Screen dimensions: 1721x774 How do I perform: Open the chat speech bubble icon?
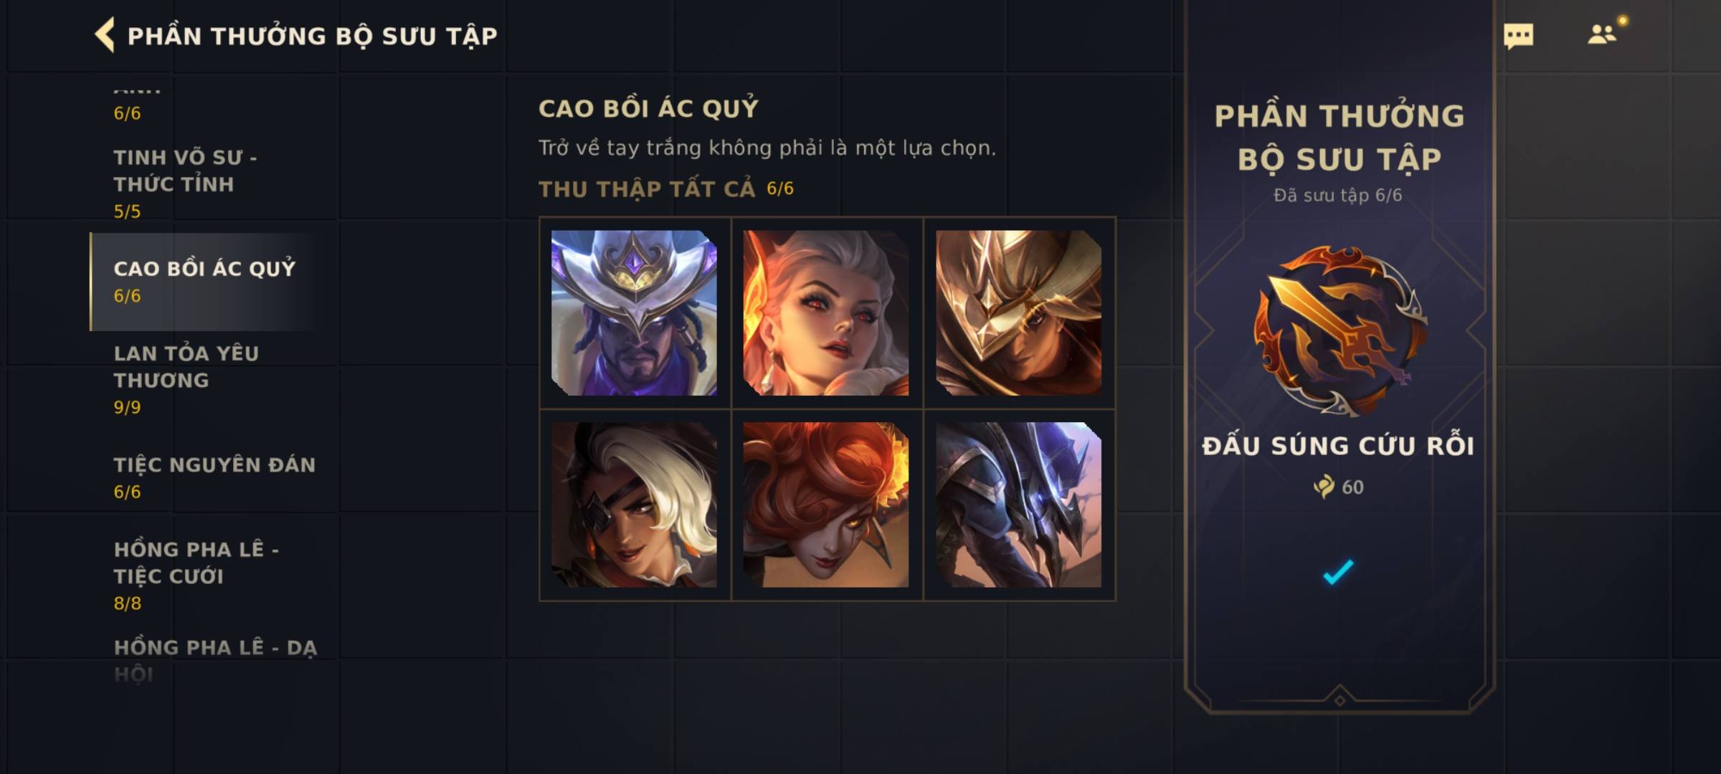click(x=1518, y=36)
